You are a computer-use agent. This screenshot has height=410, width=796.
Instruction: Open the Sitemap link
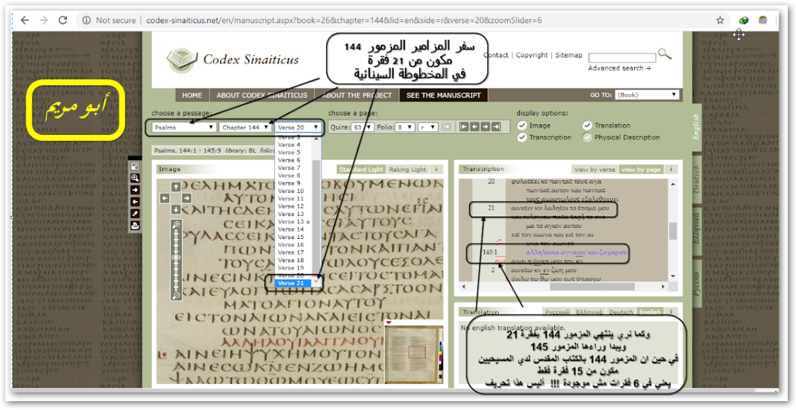click(x=569, y=55)
